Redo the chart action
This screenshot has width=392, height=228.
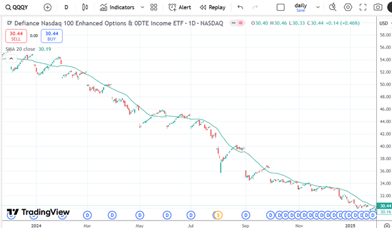click(255, 8)
